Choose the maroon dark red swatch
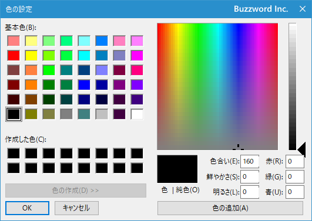 14,85
